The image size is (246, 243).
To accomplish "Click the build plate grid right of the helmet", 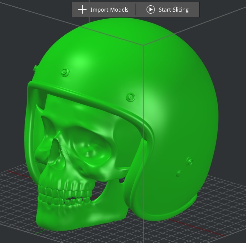I will tap(223, 204).
